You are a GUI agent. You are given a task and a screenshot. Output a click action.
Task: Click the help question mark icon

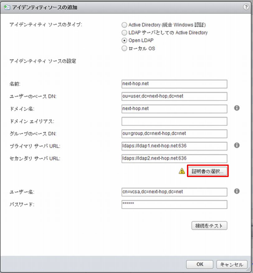pos(247,6)
